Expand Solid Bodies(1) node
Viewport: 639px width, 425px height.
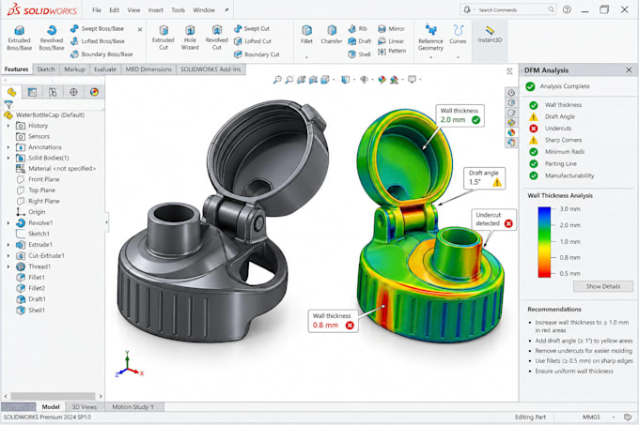point(8,158)
